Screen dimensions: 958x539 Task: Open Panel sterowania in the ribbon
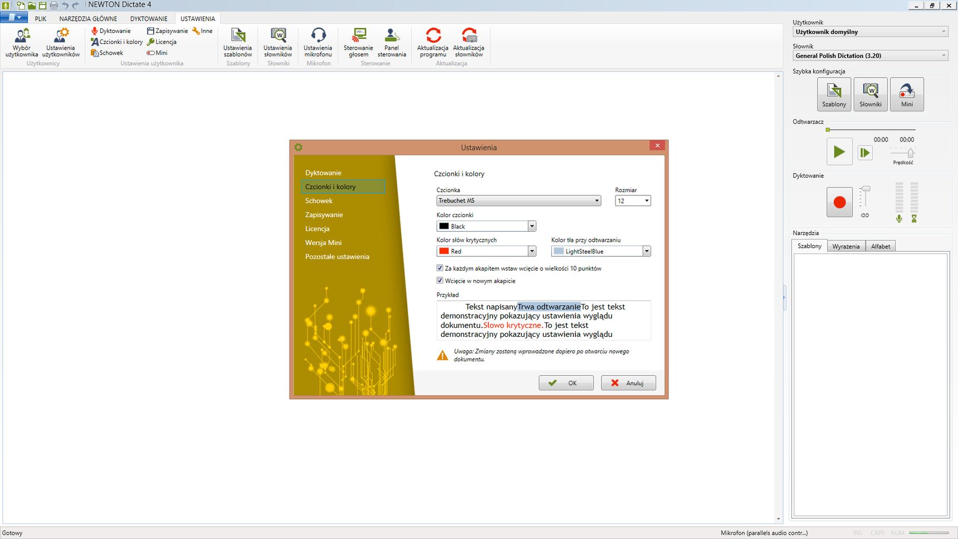392,43
